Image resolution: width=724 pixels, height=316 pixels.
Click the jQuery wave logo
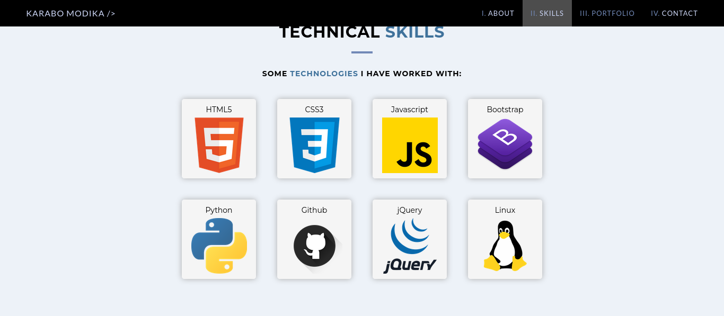coord(410,246)
